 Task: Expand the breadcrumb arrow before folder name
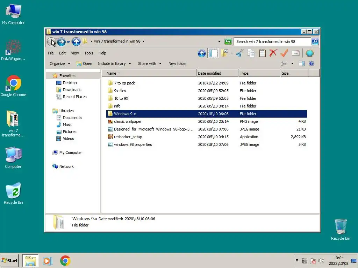point(91,41)
